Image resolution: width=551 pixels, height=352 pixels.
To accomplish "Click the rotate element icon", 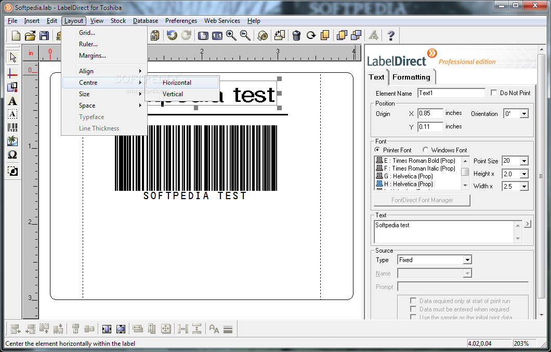I will tap(311, 35).
